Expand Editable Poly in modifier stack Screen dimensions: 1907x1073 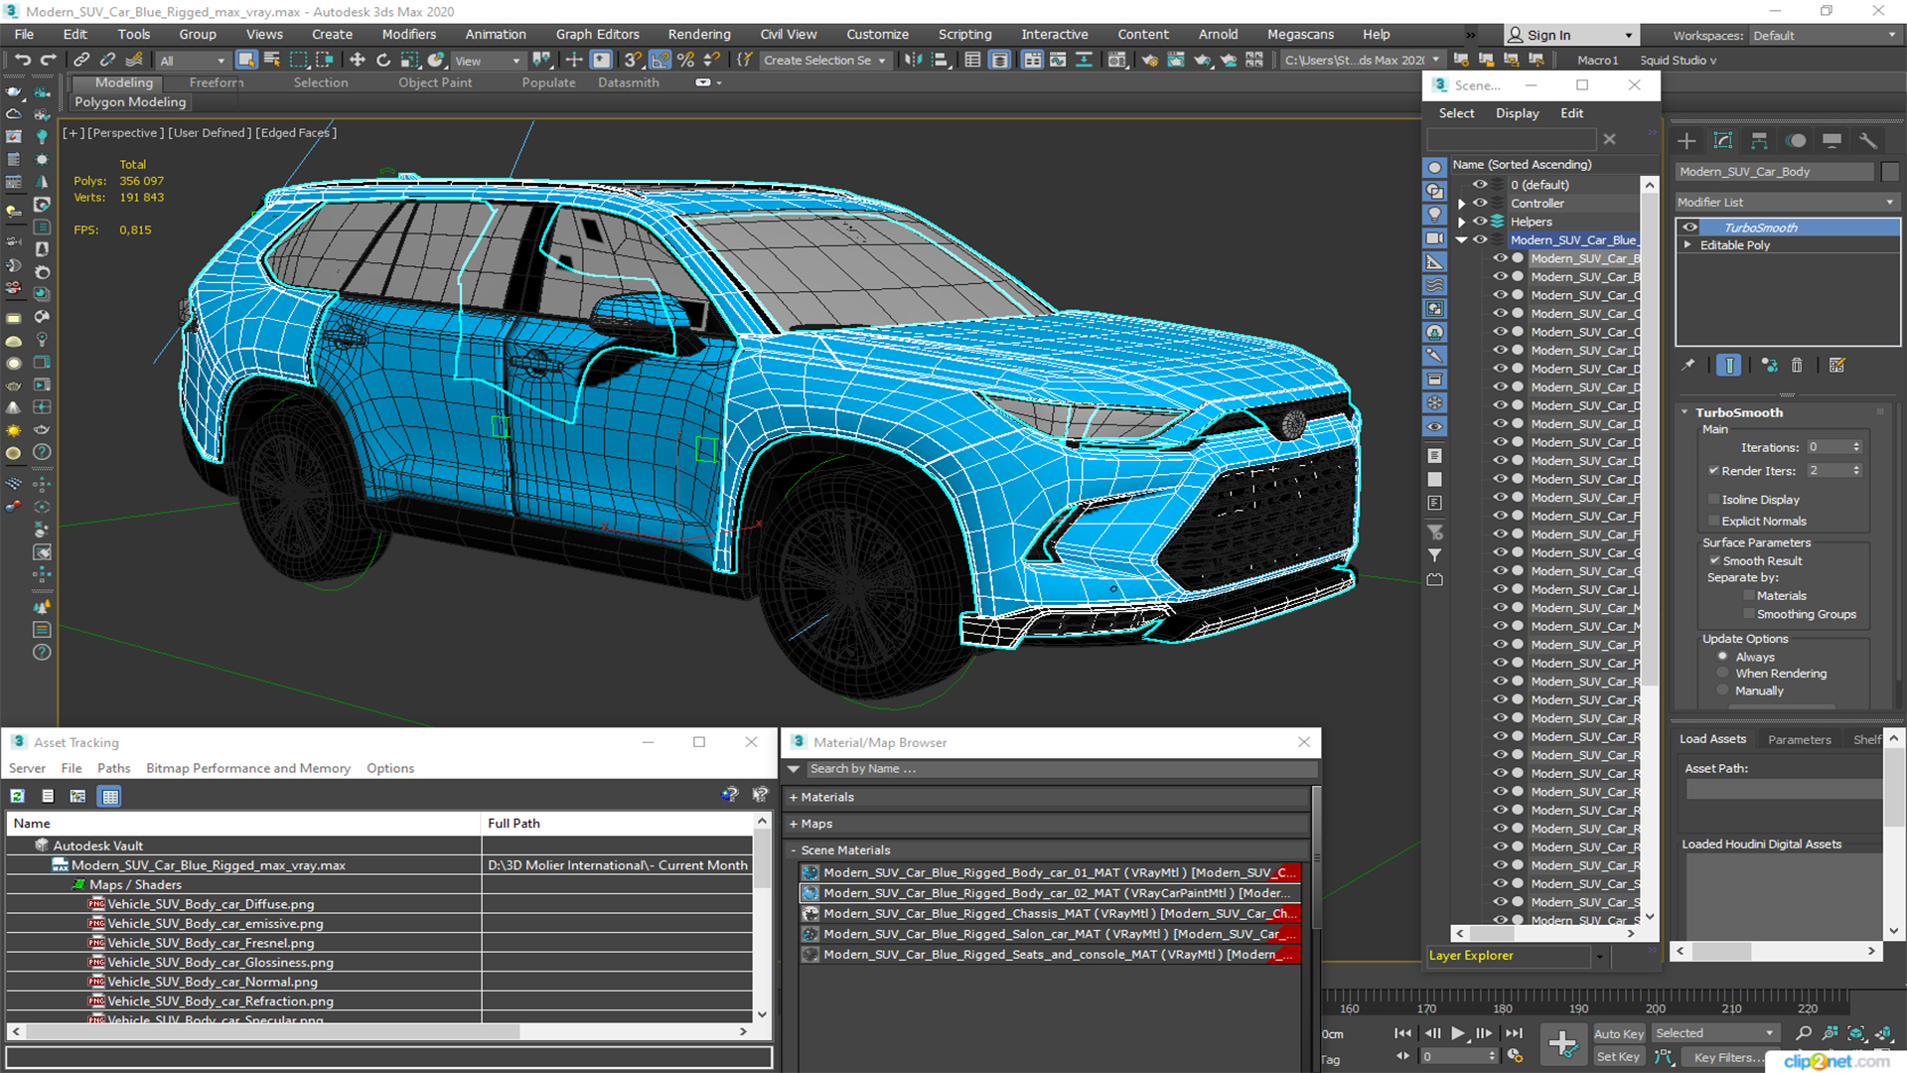(1687, 245)
